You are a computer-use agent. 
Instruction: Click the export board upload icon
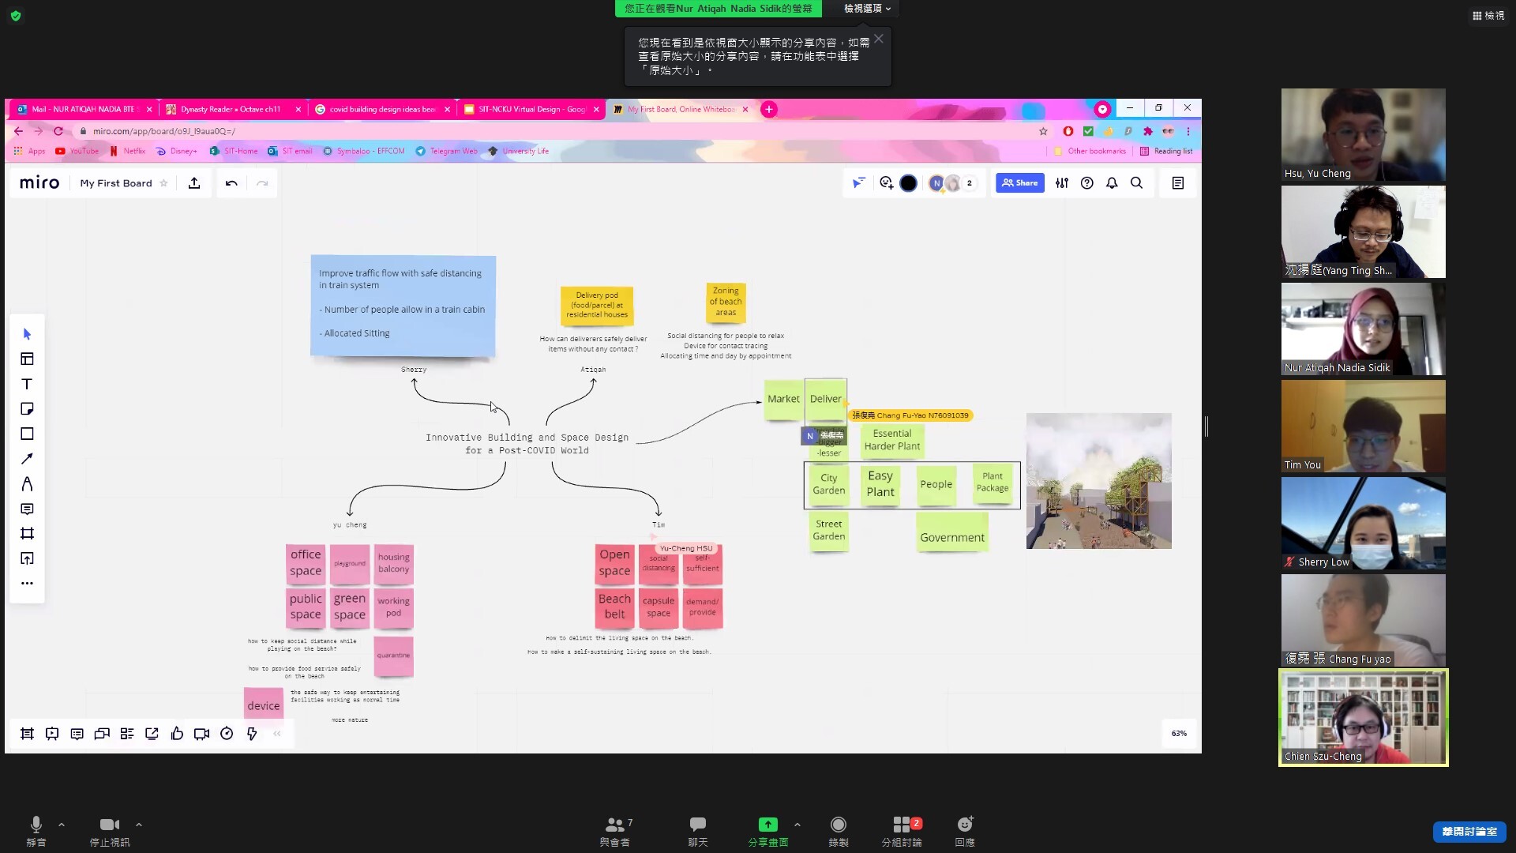tap(194, 183)
